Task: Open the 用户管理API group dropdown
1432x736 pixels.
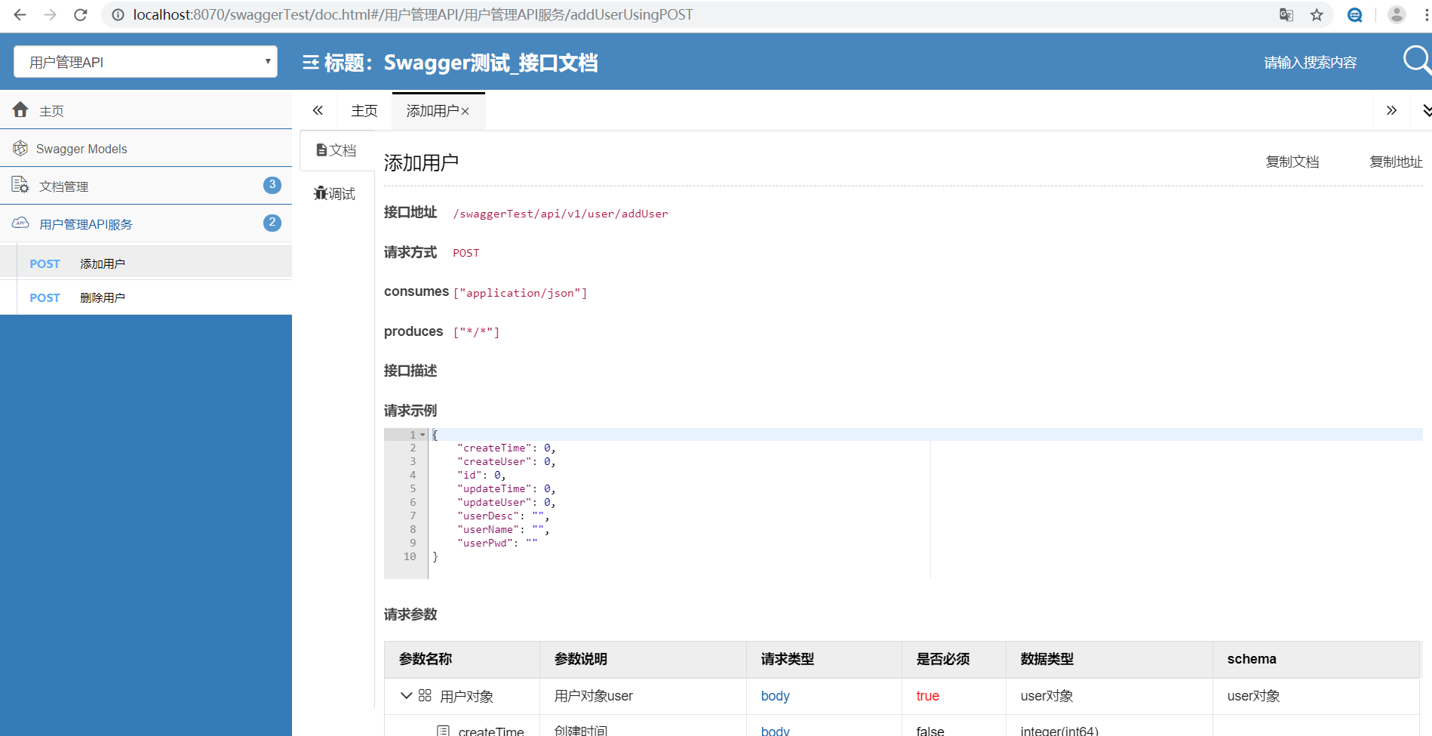Action: (146, 62)
